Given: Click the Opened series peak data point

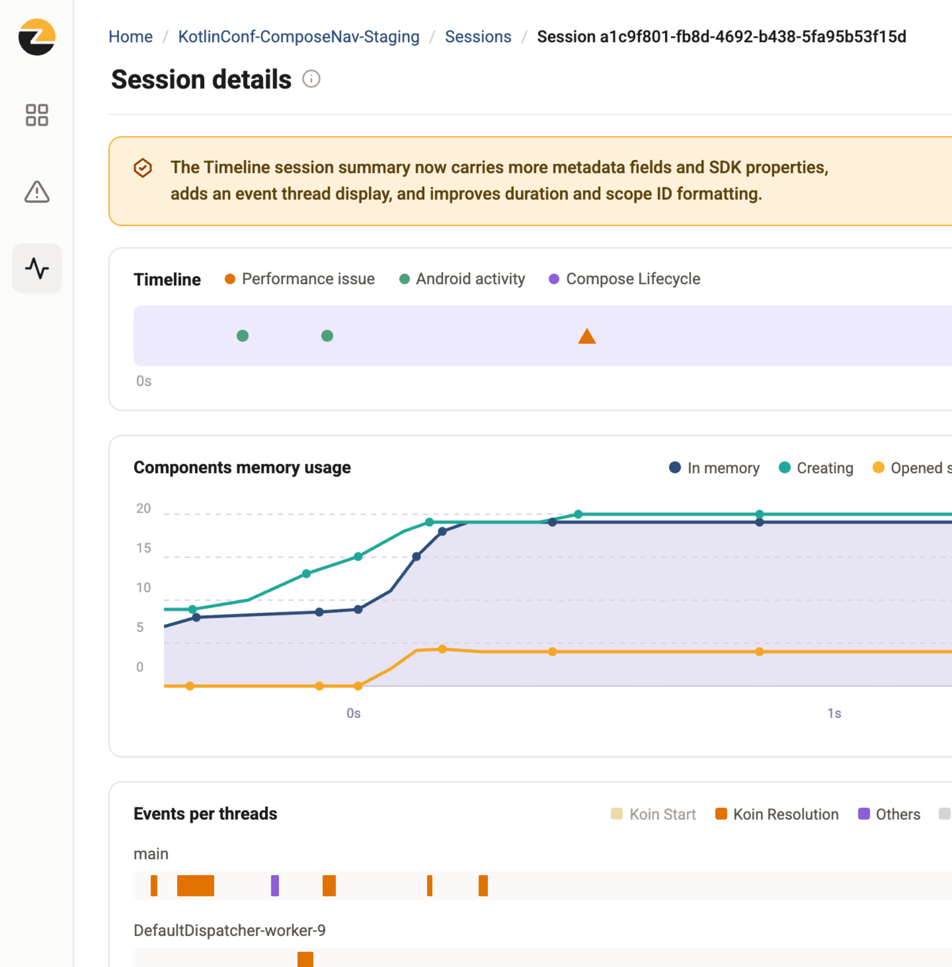Looking at the screenshot, I should point(442,649).
